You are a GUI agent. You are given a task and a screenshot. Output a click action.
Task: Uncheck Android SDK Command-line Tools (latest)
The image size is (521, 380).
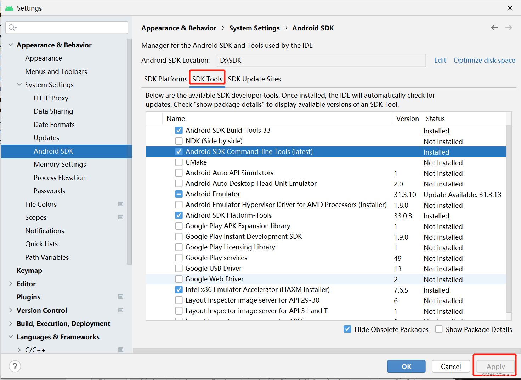coord(179,151)
